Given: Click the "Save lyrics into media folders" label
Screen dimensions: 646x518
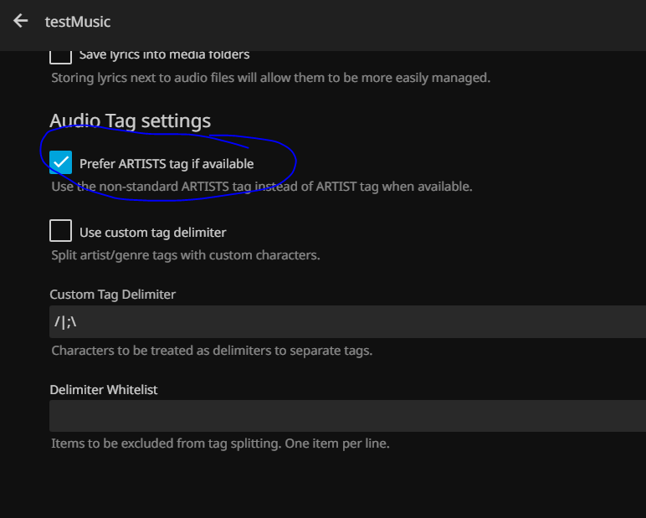Looking at the screenshot, I should pyautogui.click(x=164, y=55).
